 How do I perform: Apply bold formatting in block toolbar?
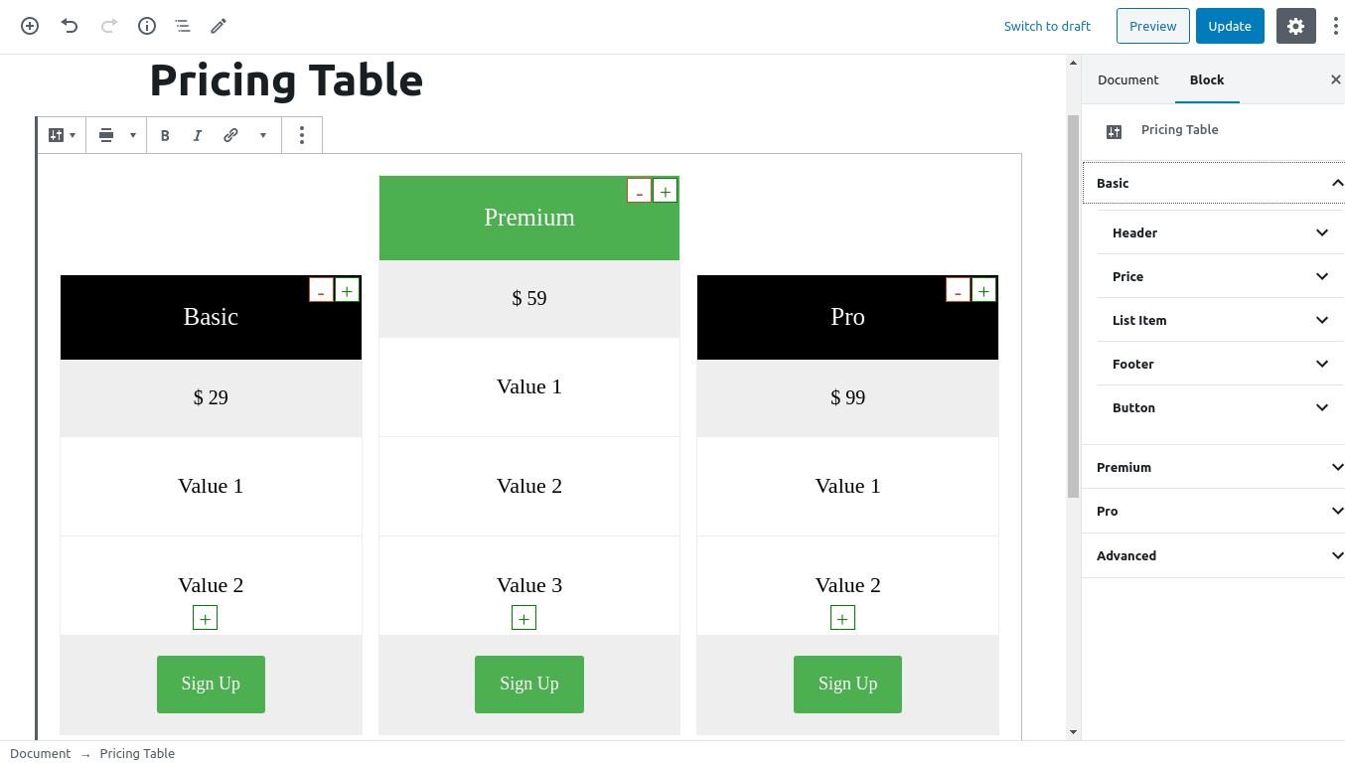point(165,135)
